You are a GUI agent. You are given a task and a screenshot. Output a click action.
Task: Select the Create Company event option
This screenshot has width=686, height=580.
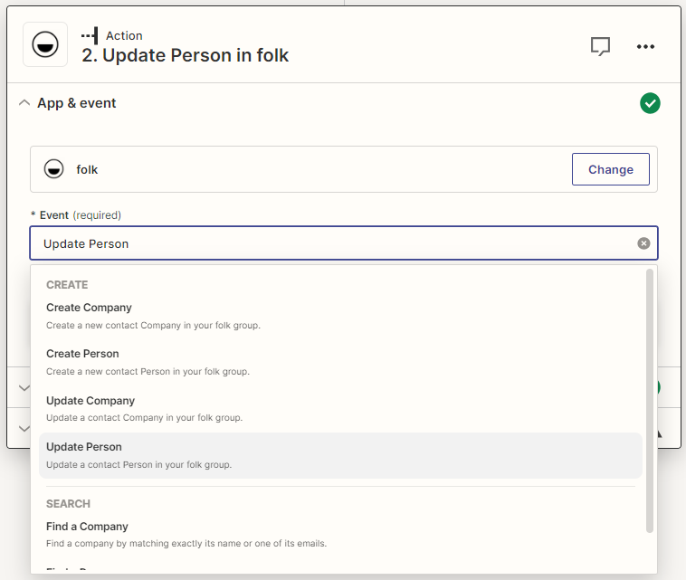point(89,308)
